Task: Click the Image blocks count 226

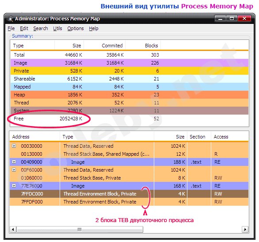Action: click(155, 63)
